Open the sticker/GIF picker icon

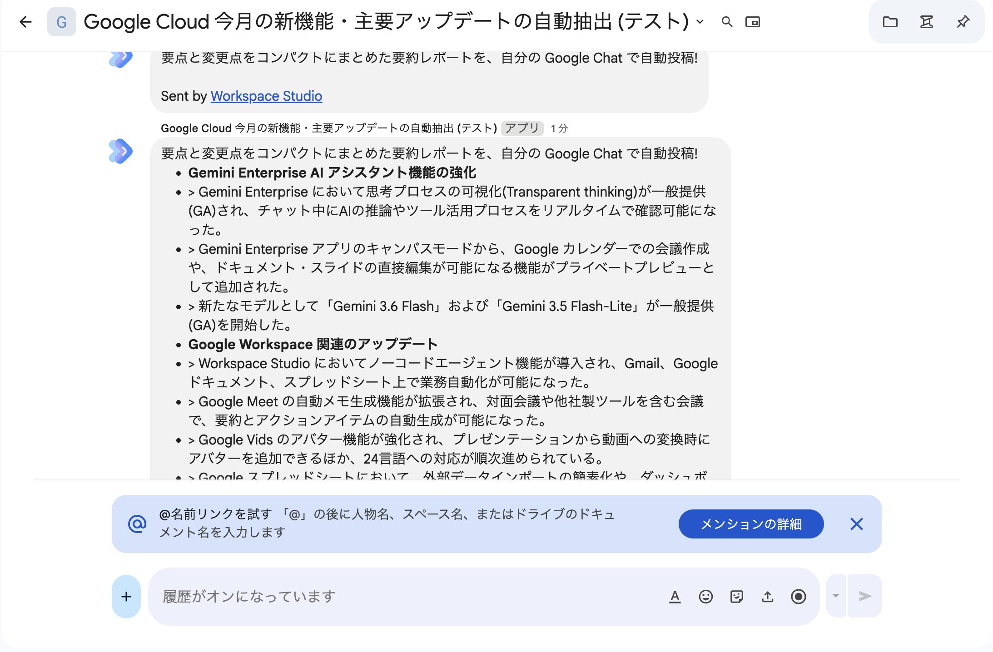737,597
